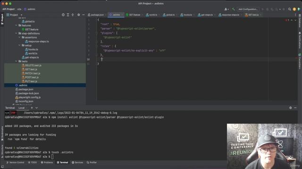Image resolution: width=302 pixels, height=169 pixels.
Task: Open the user account icon dropdown
Action: (226, 9)
